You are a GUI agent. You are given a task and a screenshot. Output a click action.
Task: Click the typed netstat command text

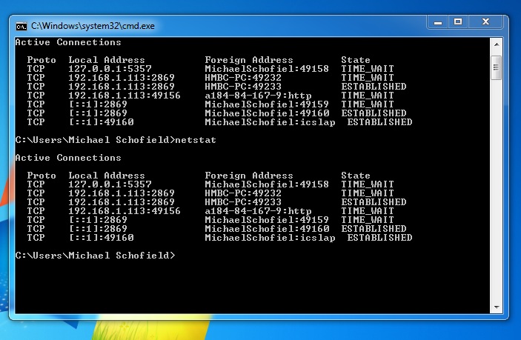(x=196, y=140)
